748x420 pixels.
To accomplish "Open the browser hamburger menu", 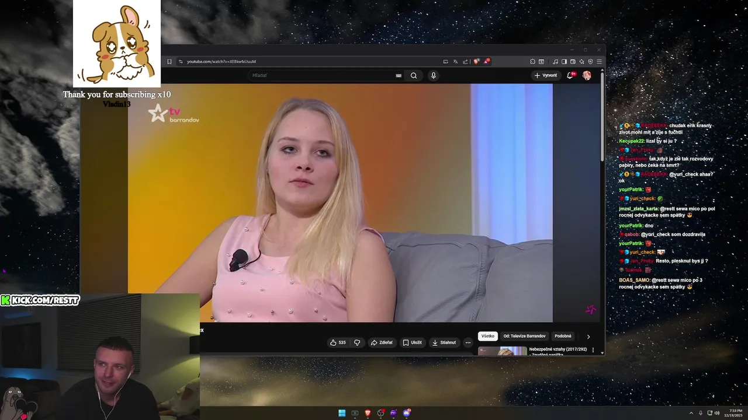I will click(599, 61).
